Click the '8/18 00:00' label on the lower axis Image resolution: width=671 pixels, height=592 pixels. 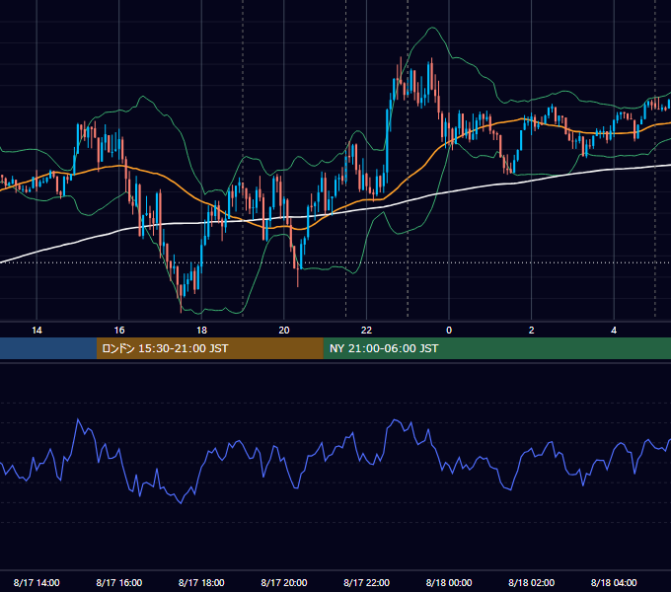tap(449, 582)
